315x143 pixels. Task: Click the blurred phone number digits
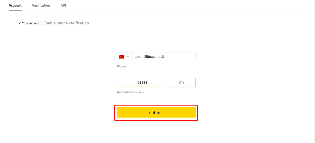tap(154, 57)
